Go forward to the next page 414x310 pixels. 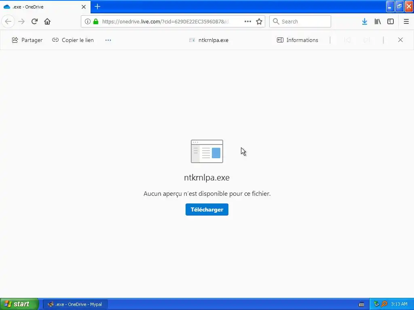click(21, 21)
